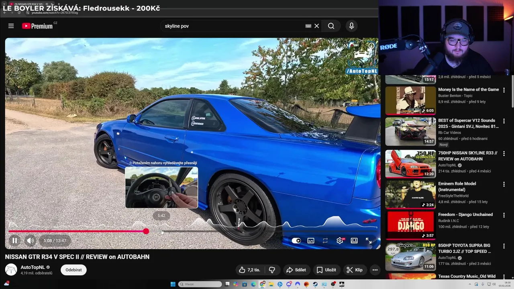This screenshot has width=514, height=289.
Task: Click the red progress bar scrubber
Action: 146,231
